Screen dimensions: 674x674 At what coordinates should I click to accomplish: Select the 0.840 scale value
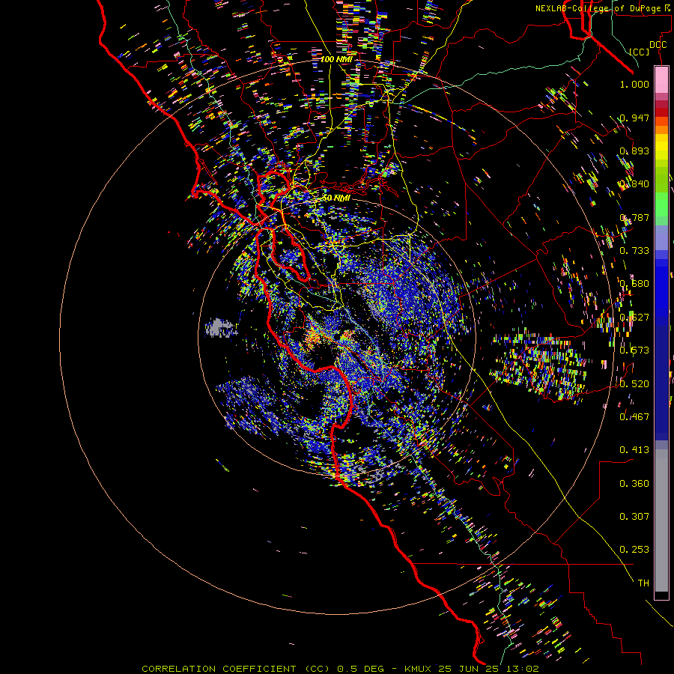click(x=634, y=184)
